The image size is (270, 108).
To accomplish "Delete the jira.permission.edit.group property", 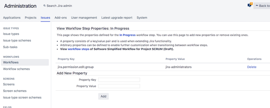I will pyautogui.click(x=252, y=67).
